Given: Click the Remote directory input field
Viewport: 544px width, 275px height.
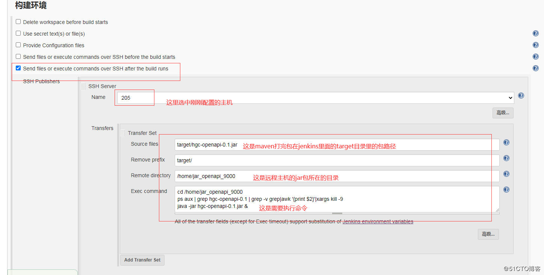Looking at the screenshot, I should 337,176.
